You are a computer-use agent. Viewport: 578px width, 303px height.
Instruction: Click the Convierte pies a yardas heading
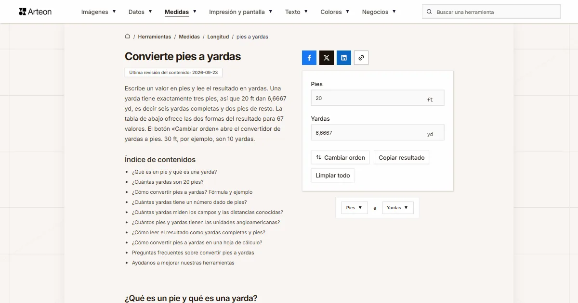[x=183, y=56]
